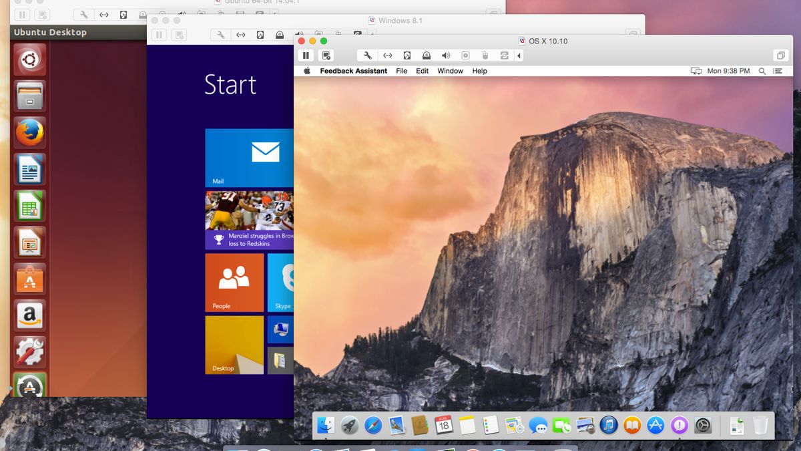The image size is (801, 451).
Task: Open System Preferences from the Dock
Action: coord(703,425)
